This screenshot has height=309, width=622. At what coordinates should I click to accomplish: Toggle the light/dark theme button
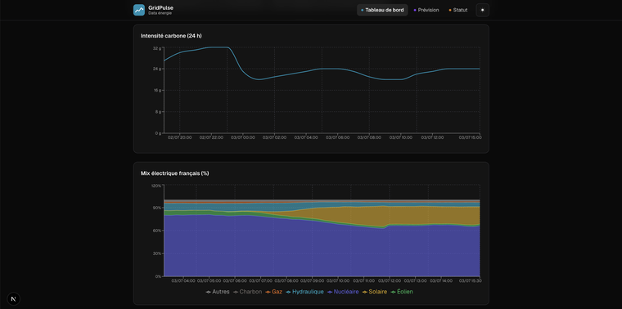click(x=482, y=10)
